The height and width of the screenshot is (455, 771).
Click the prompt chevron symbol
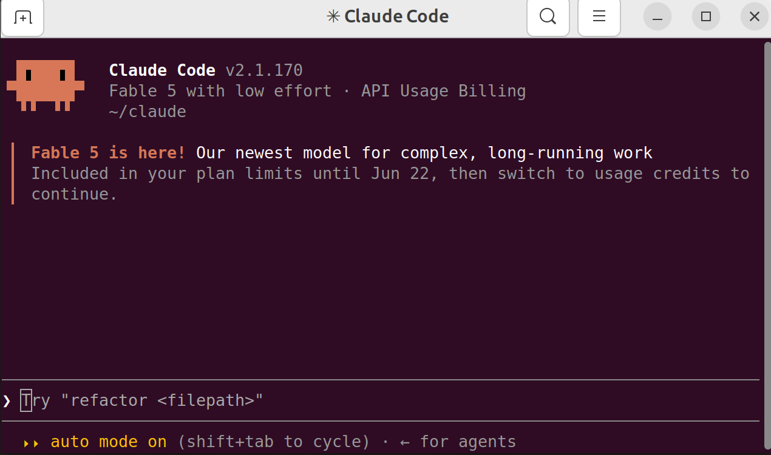(x=7, y=401)
